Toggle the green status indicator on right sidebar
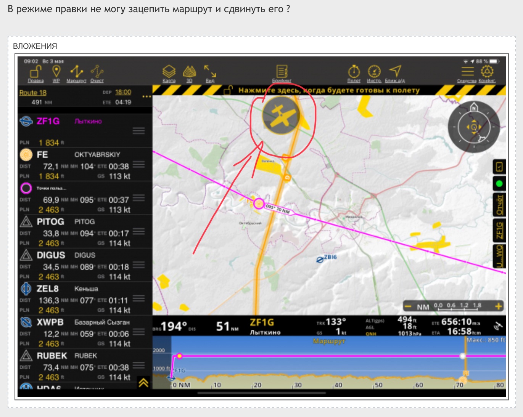The image size is (523, 417). [x=499, y=184]
